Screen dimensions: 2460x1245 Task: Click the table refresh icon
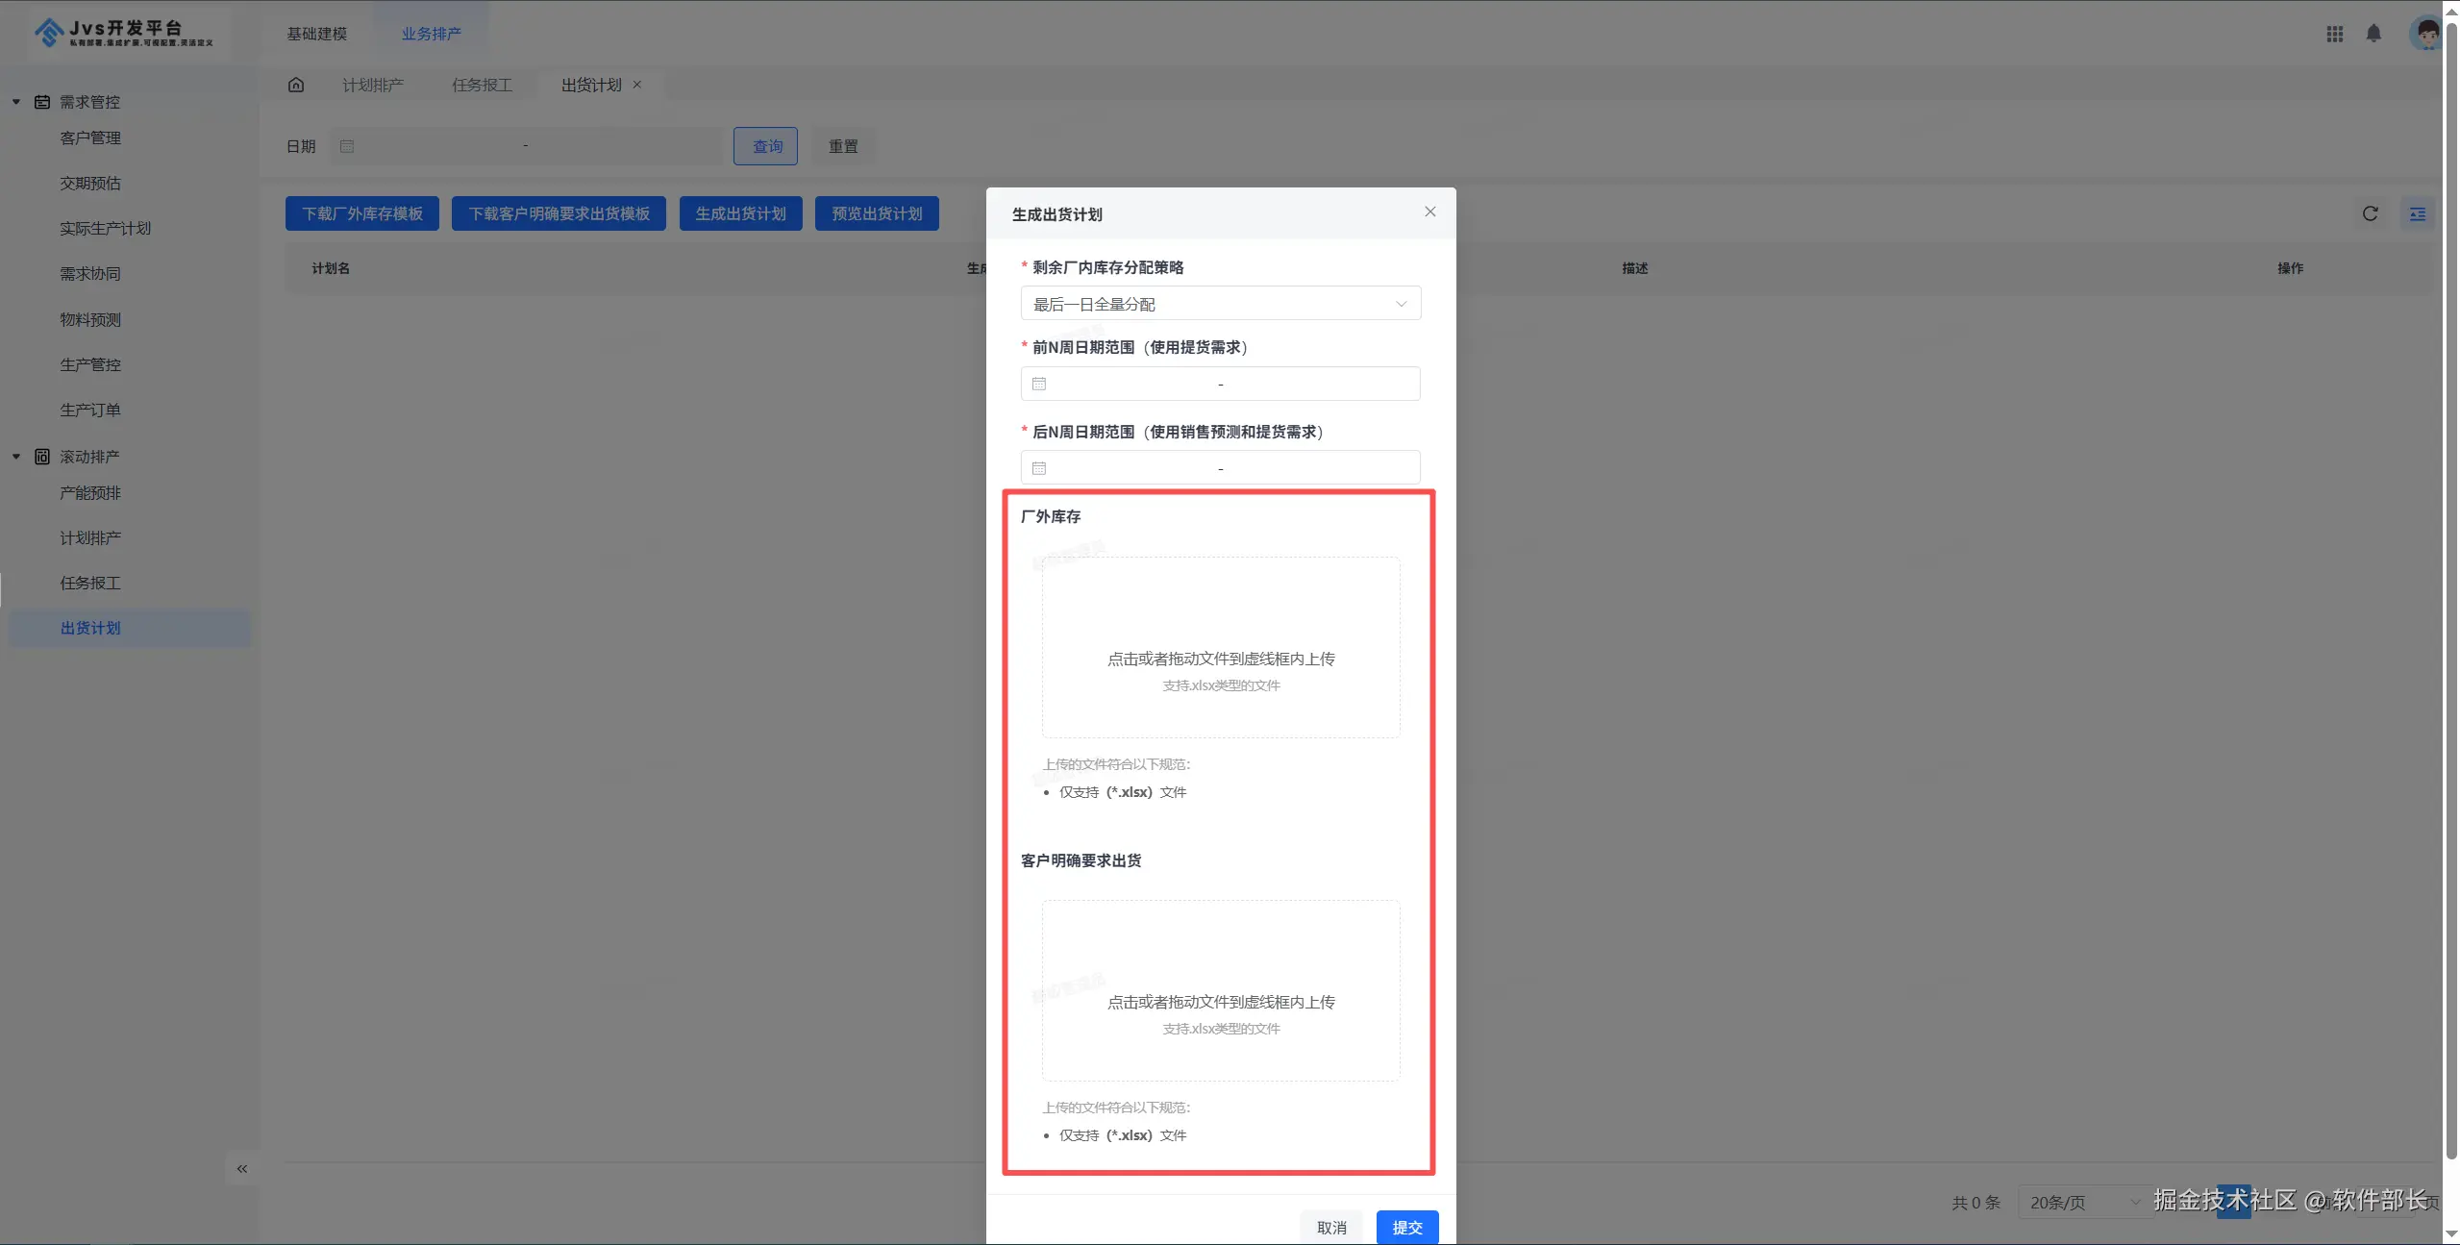(x=2371, y=213)
